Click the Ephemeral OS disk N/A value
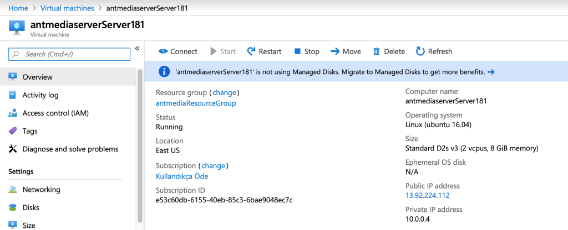 (x=412, y=172)
